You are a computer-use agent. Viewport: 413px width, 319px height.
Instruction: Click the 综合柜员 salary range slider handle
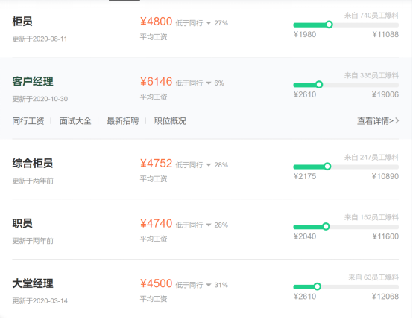pos(327,167)
